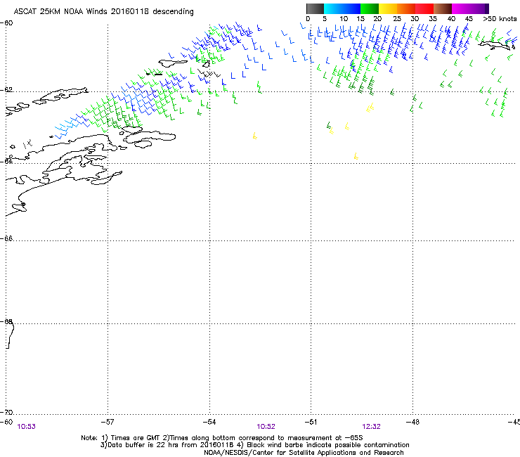520x457 pixels.
Task: Click the green 15-20 knots legend segment
Action: (x=370, y=8)
